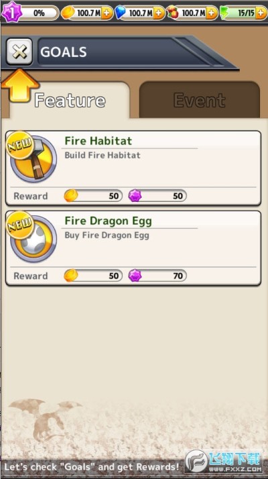
Task: Tap the green lightning energy icon
Action: (224, 13)
